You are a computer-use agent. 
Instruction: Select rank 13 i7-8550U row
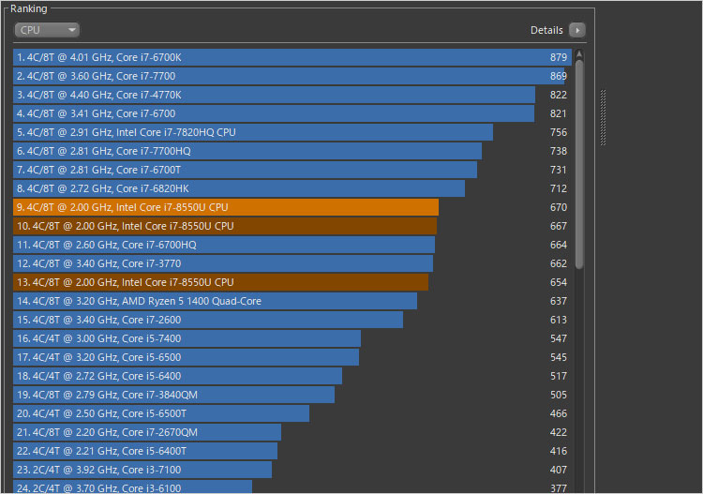pos(292,282)
